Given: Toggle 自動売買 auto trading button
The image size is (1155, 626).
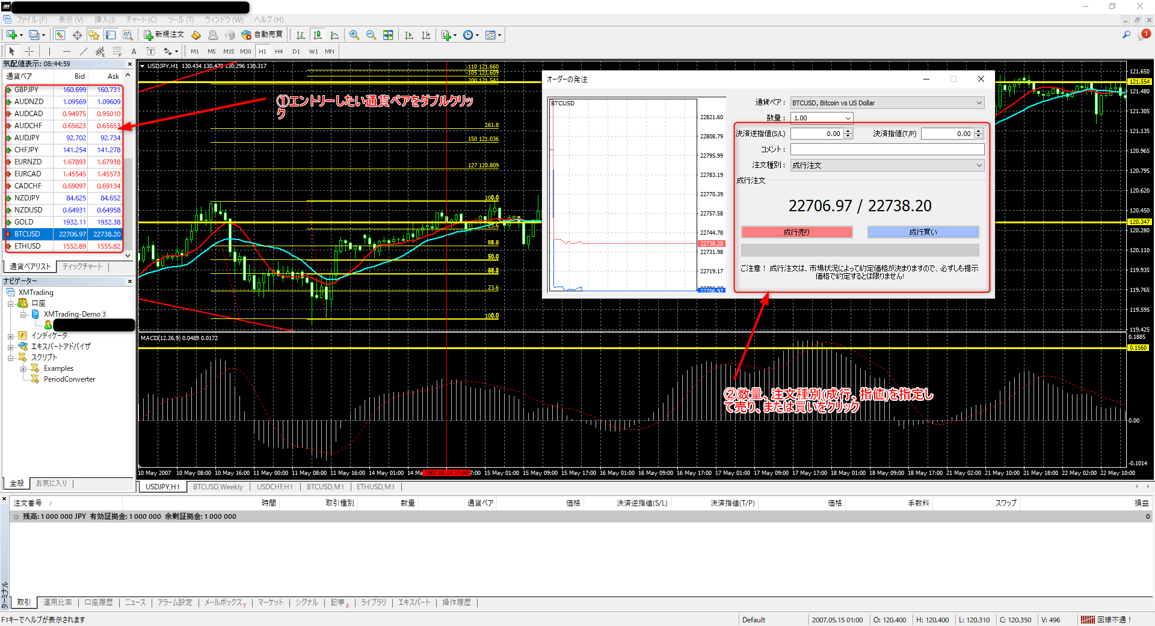Looking at the screenshot, I should point(262,35).
